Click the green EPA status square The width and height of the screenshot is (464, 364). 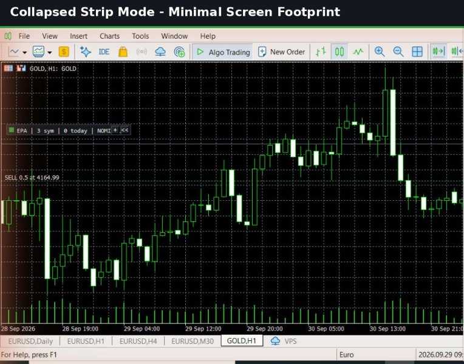click(12, 130)
